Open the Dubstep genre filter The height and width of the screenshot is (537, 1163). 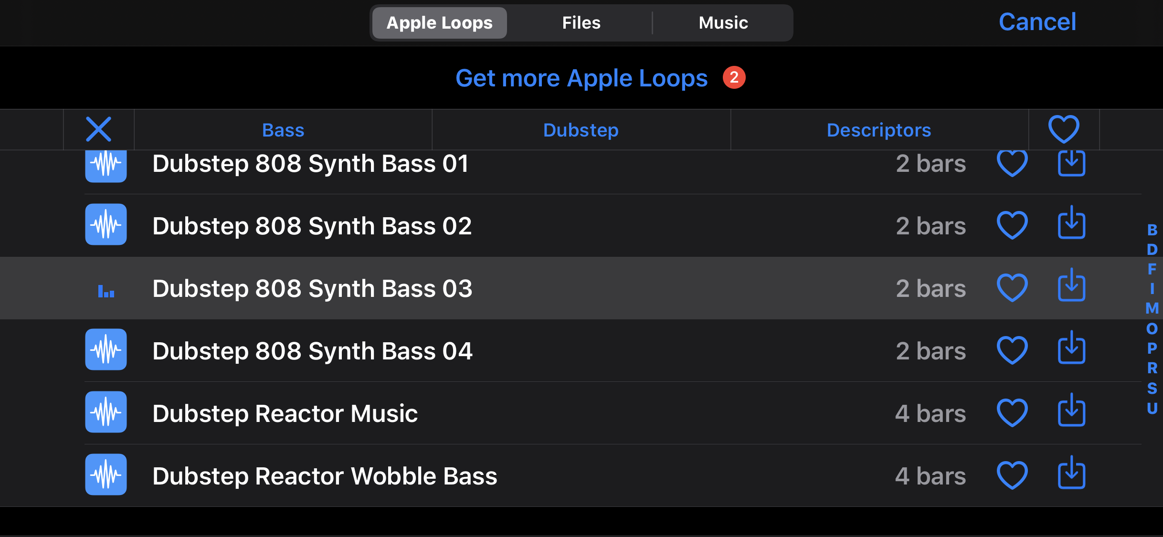click(x=581, y=130)
